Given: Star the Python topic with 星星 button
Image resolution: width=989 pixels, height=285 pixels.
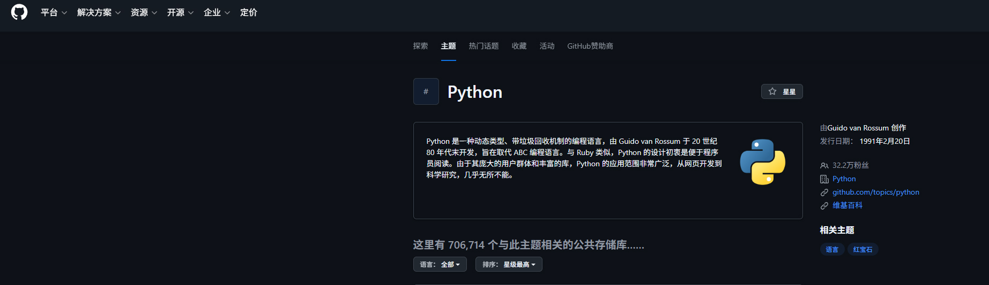Looking at the screenshot, I should (x=782, y=91).
